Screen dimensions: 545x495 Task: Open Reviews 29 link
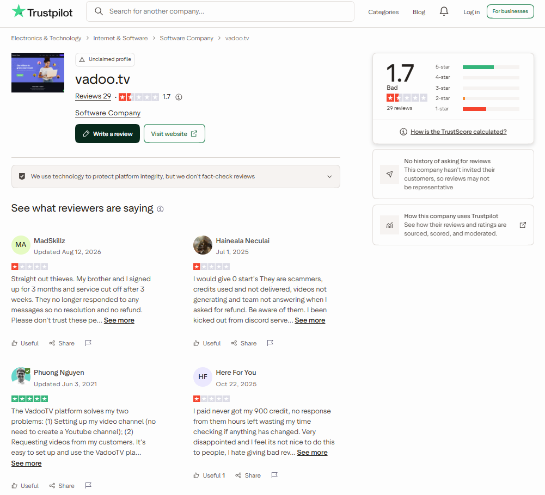(93, 96)
